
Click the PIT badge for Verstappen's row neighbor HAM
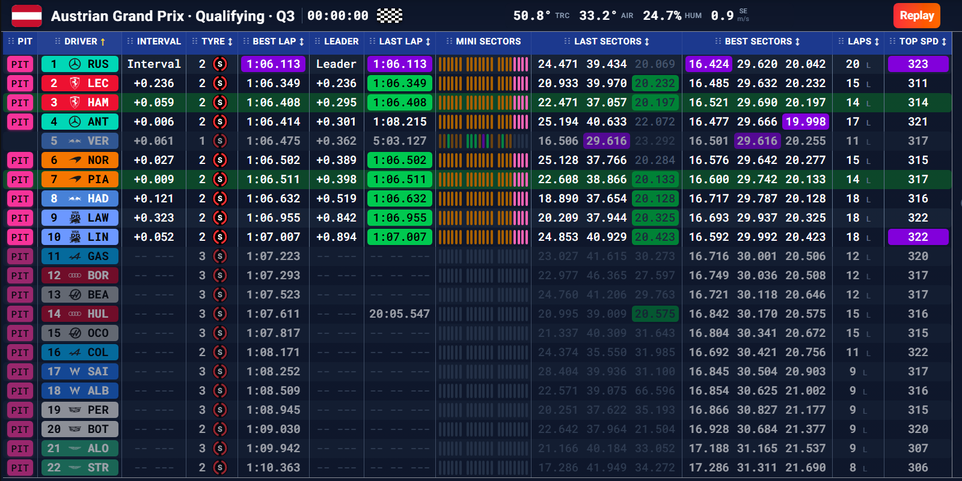tap(20, 103)
